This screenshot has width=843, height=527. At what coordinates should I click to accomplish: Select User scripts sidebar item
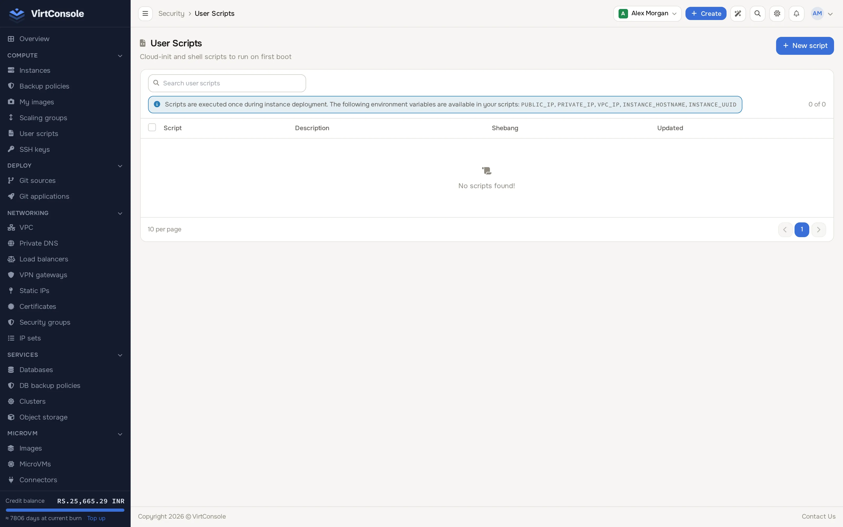[65, 134]
